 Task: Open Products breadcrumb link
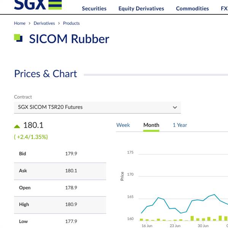coord(71,23)
